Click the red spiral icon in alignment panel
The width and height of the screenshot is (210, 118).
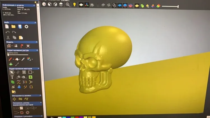tap(28, 112)
